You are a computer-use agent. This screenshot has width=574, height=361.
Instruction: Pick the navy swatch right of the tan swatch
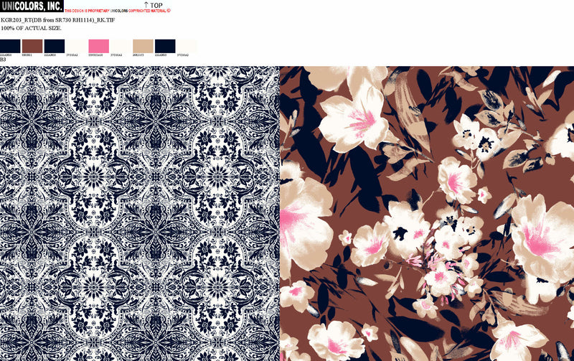[x=165, y=46]
